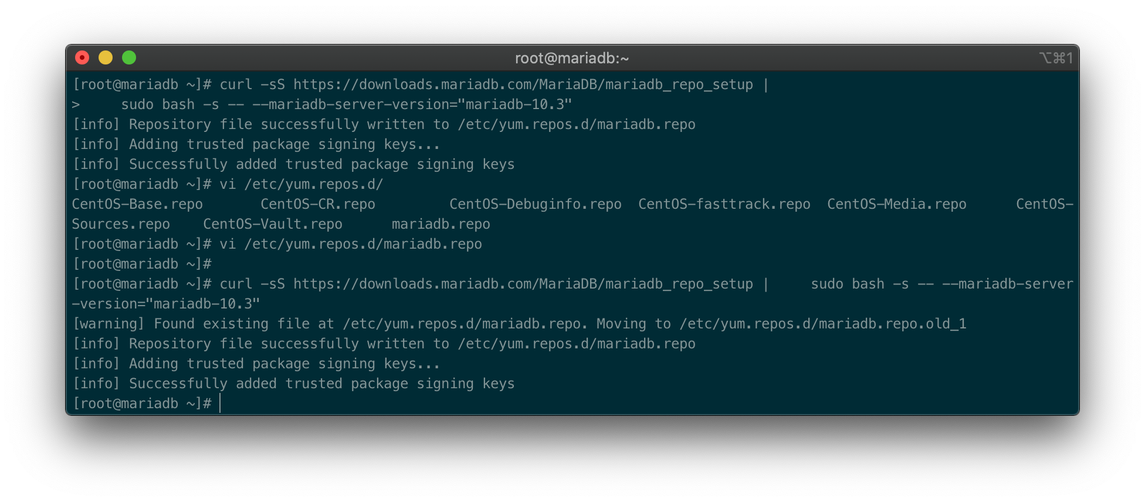1145x502 pixels.
Task: Click the CentOS-Base.repo filename
Action: point(137,204)
